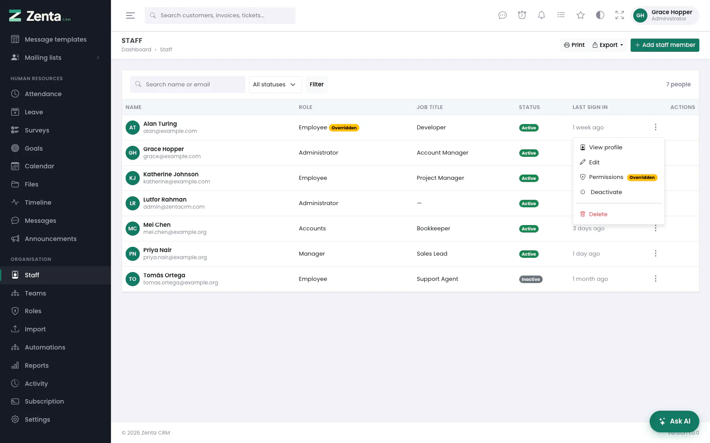The image size is (710, 443).
Task: Open the Export dropdown
Action: 608,45
